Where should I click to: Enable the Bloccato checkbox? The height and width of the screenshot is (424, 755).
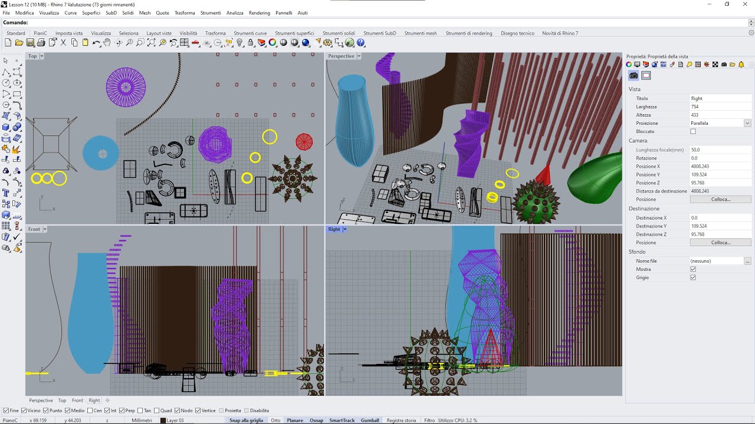693,131
